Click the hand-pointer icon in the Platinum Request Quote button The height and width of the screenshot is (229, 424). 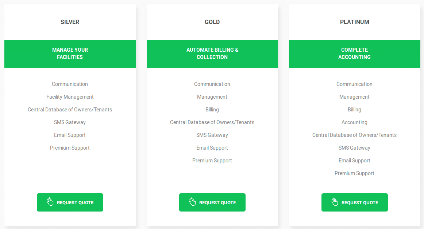[335, 201]
